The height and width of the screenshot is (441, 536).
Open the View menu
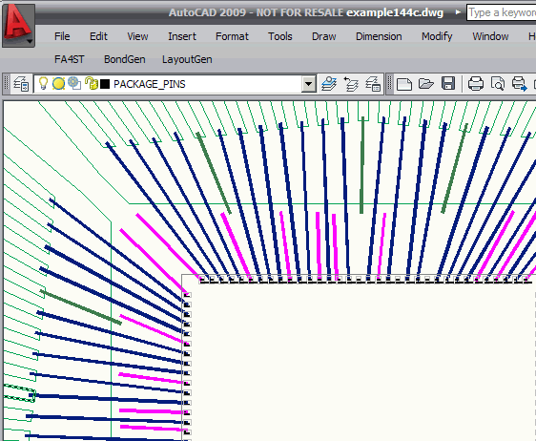137,36
